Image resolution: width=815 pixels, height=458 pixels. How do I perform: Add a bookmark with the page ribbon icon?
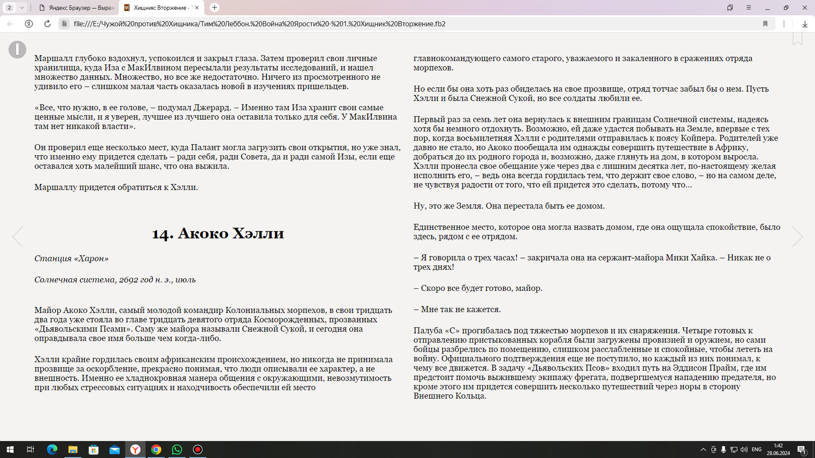click(797, 39)
